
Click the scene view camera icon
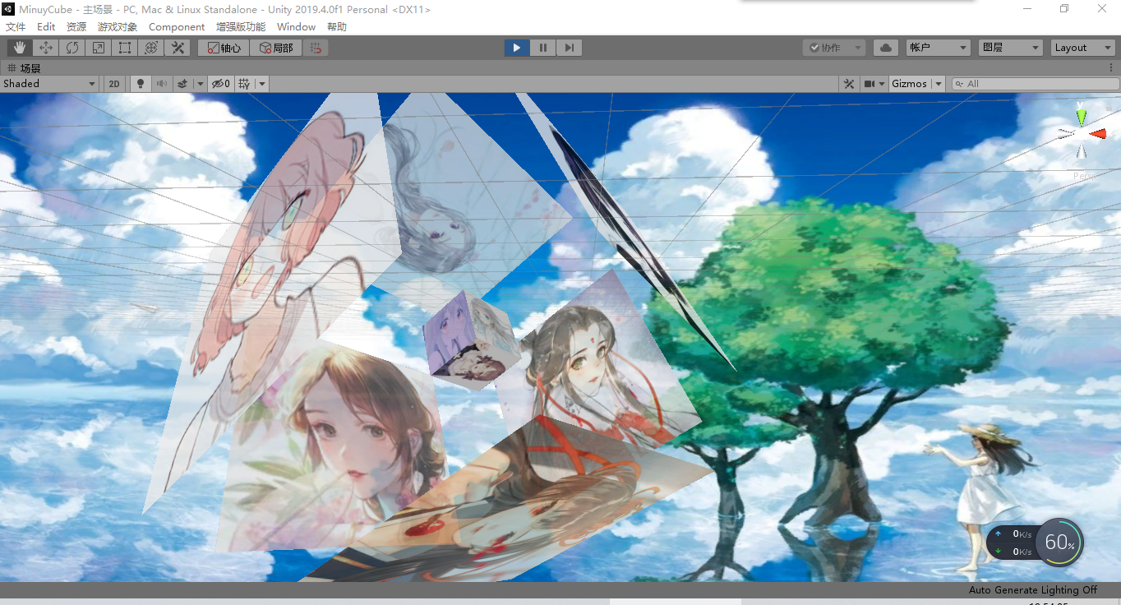870,83
